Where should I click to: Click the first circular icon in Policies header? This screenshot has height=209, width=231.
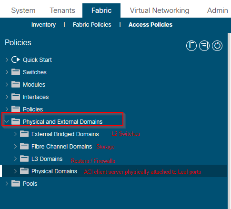point(191,46)
